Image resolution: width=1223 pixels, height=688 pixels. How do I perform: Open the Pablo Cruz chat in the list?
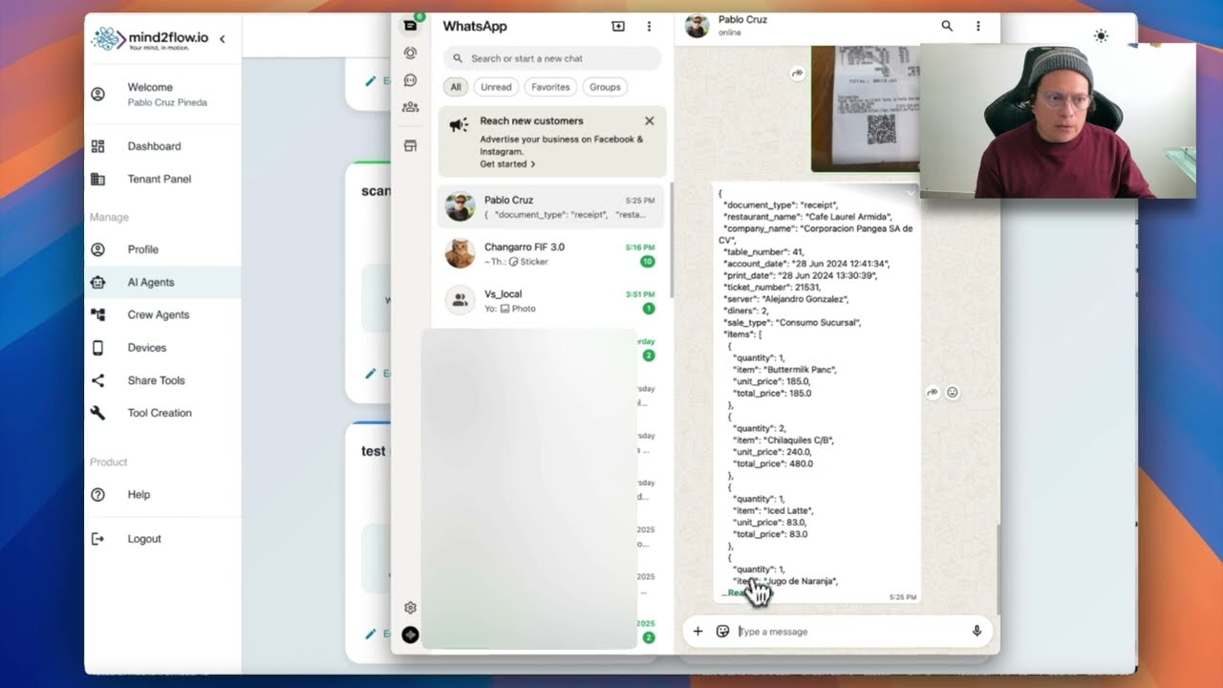coord(551,206)
